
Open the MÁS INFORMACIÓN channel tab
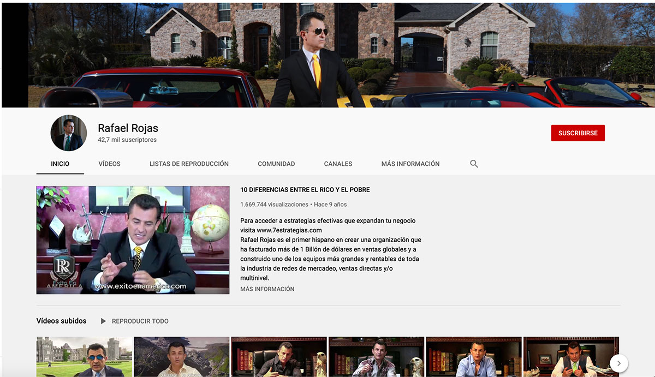click(x=410, y=164)
